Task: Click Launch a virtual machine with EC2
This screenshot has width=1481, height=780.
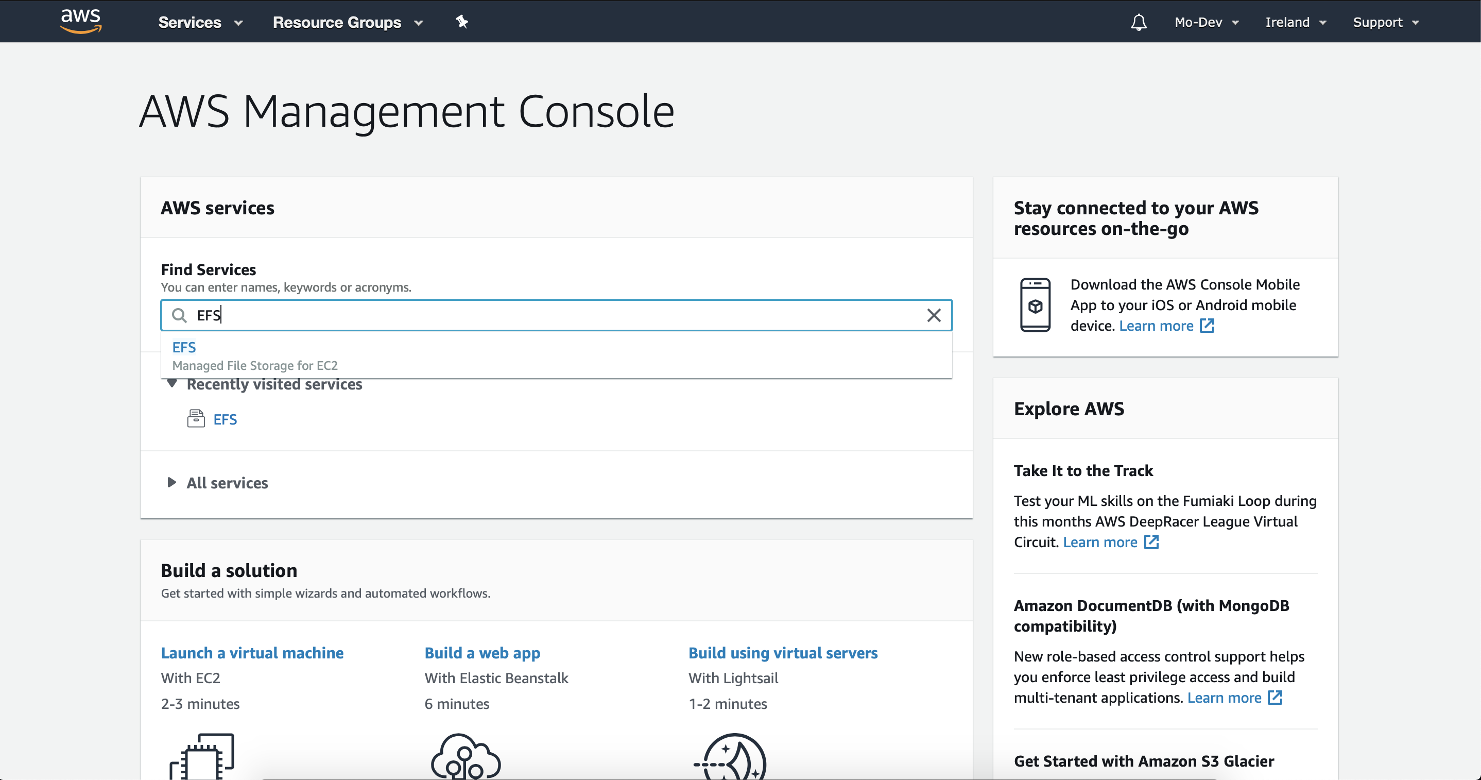Action: [253, 652]
